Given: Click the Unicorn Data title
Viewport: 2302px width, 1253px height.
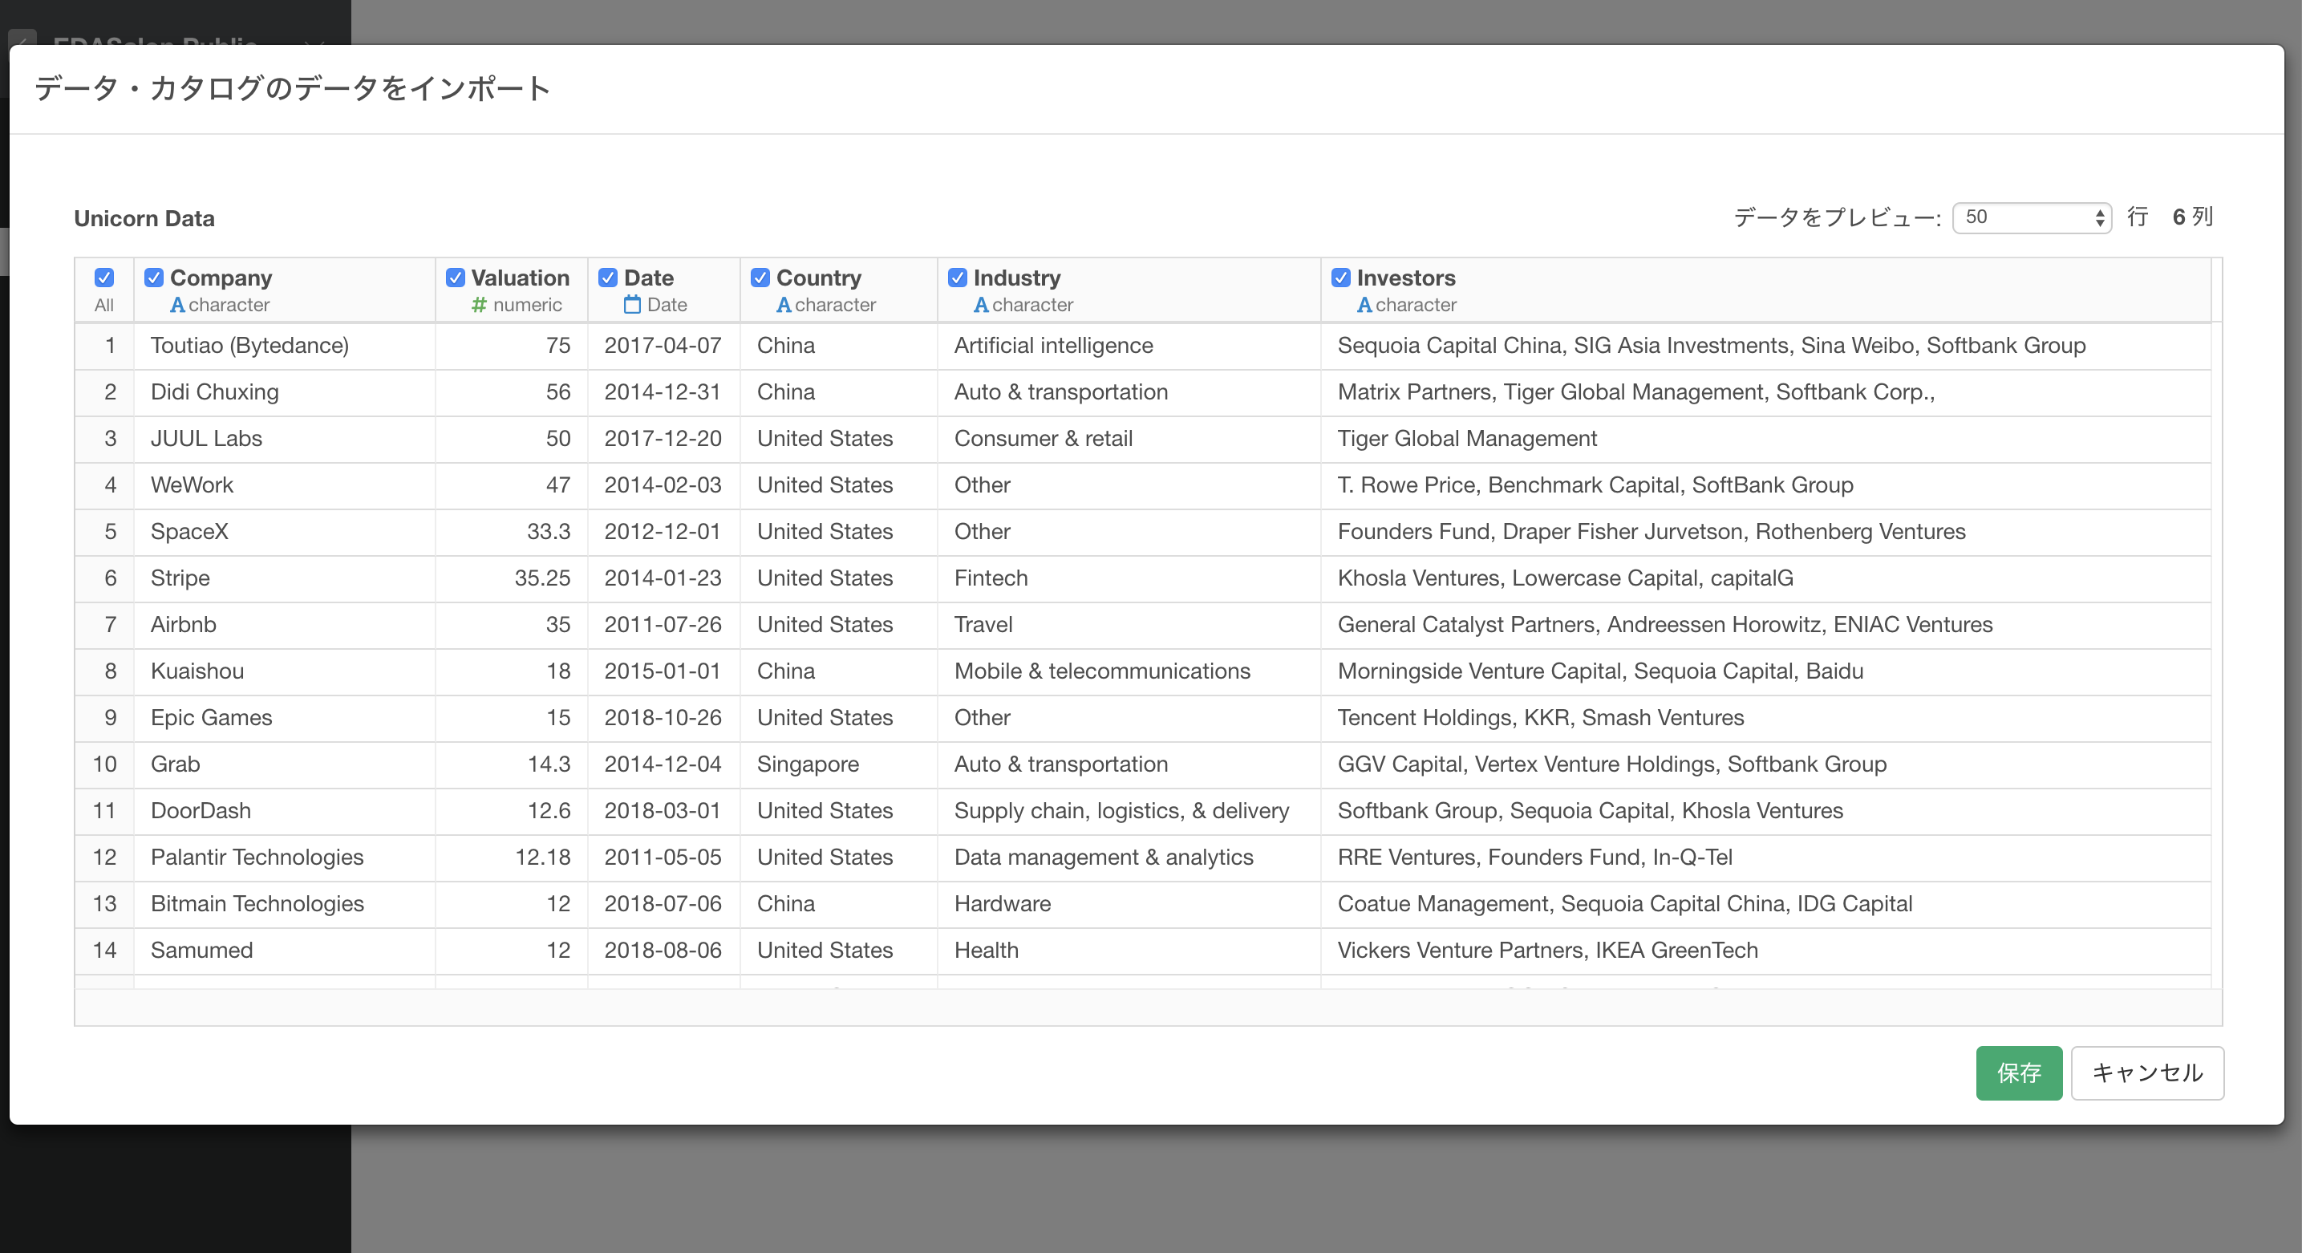Looking at the screenshot, I should [144, 219].
